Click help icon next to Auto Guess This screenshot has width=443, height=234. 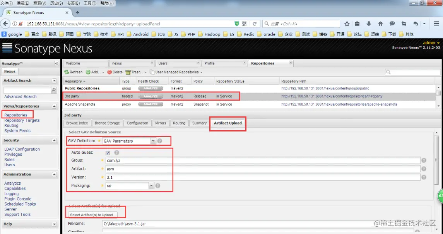pos(117,153)
